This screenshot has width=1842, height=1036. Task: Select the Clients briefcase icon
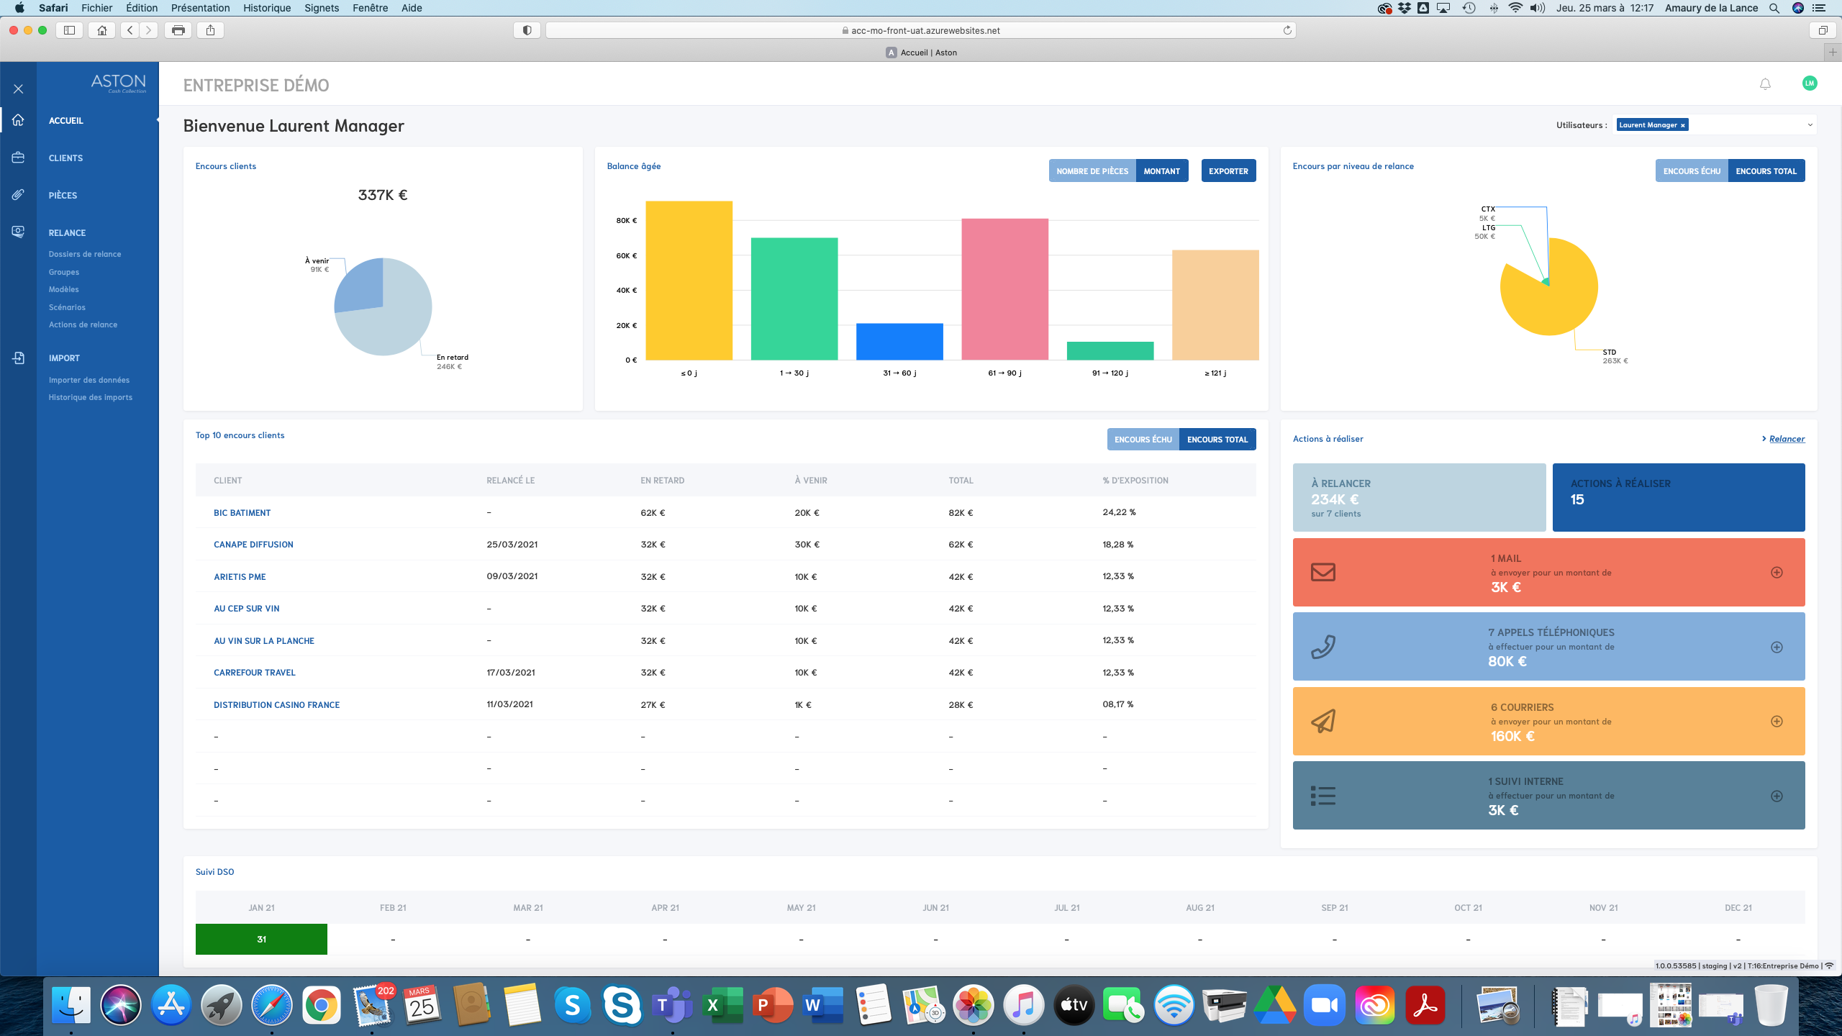click(x=18, y=157)
